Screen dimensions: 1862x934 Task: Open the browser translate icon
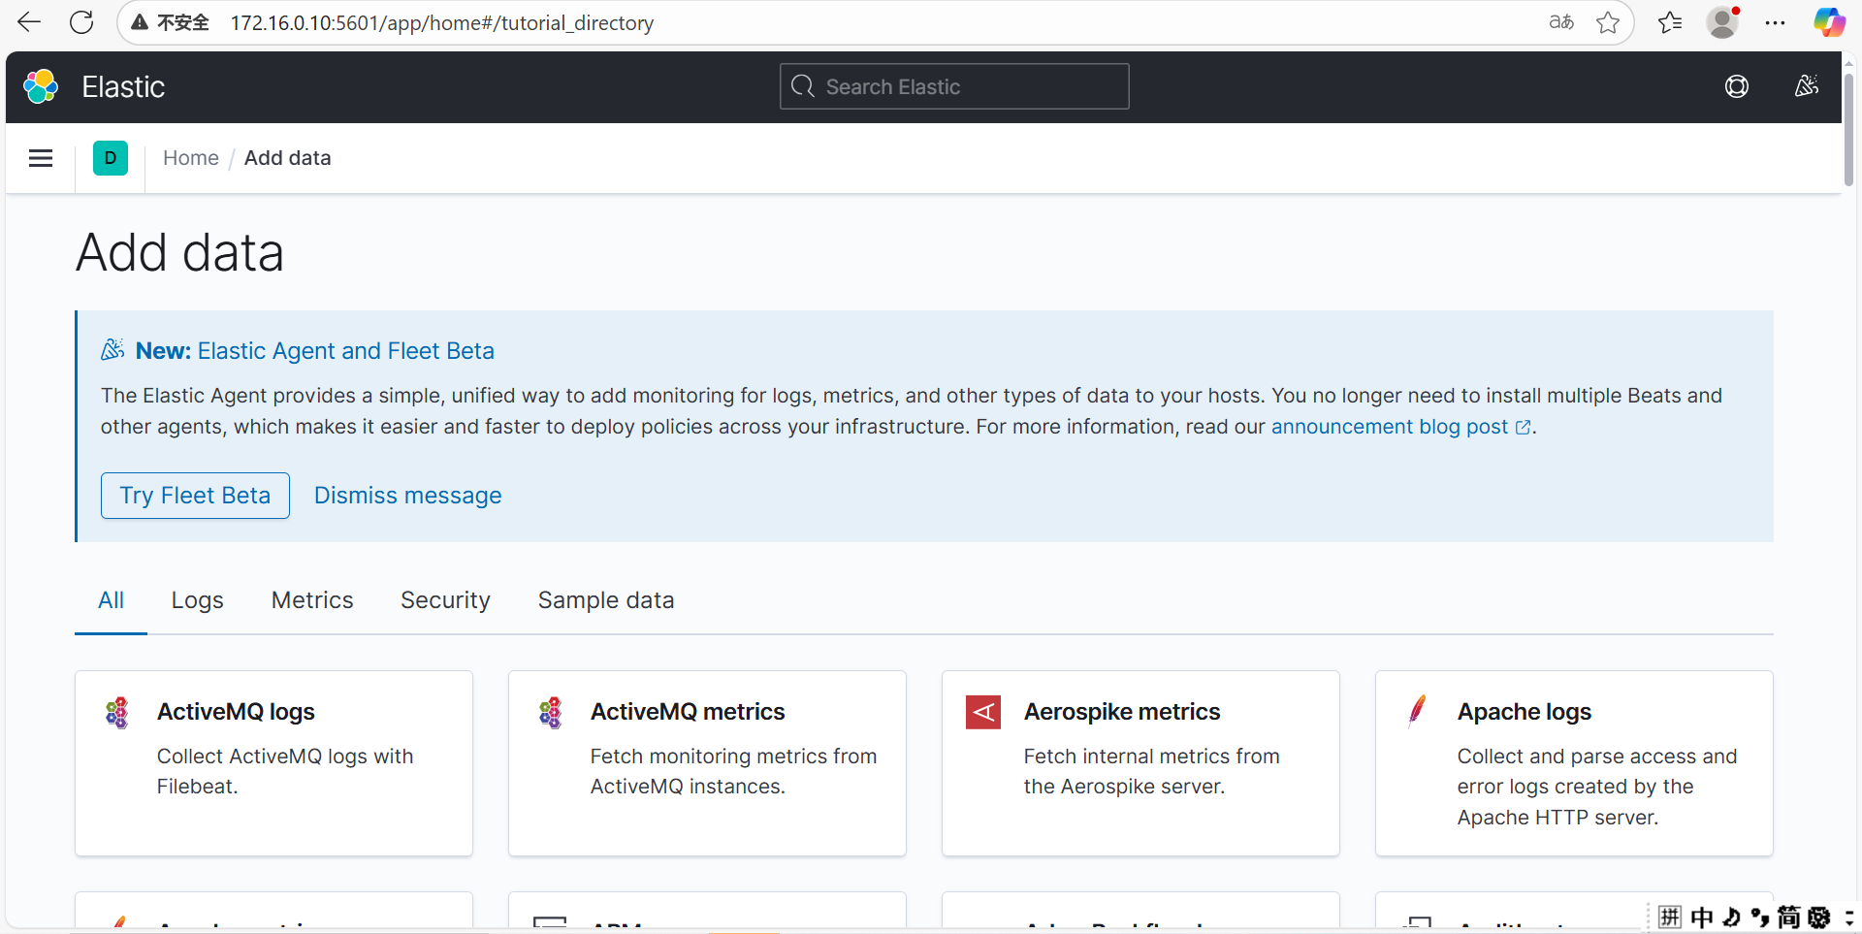click(1561, 22)
